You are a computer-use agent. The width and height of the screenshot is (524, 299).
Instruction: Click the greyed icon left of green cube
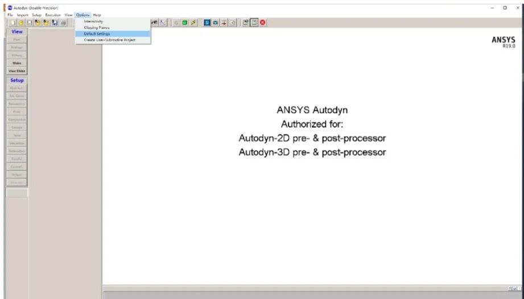pos(176,23)
